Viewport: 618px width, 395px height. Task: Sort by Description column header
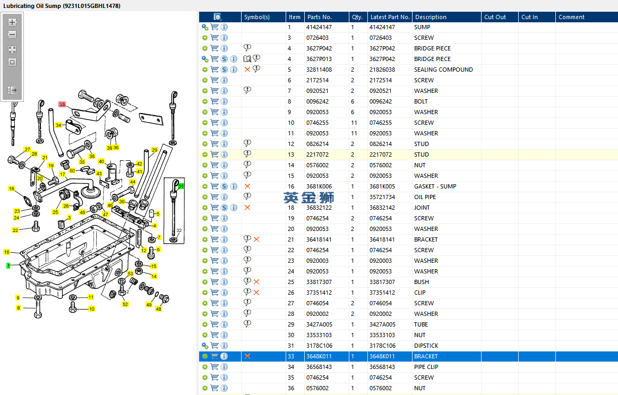447,17
